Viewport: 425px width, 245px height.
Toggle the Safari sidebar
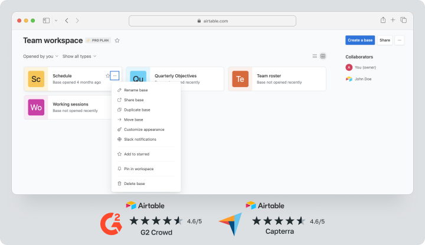tap(47, 21)
